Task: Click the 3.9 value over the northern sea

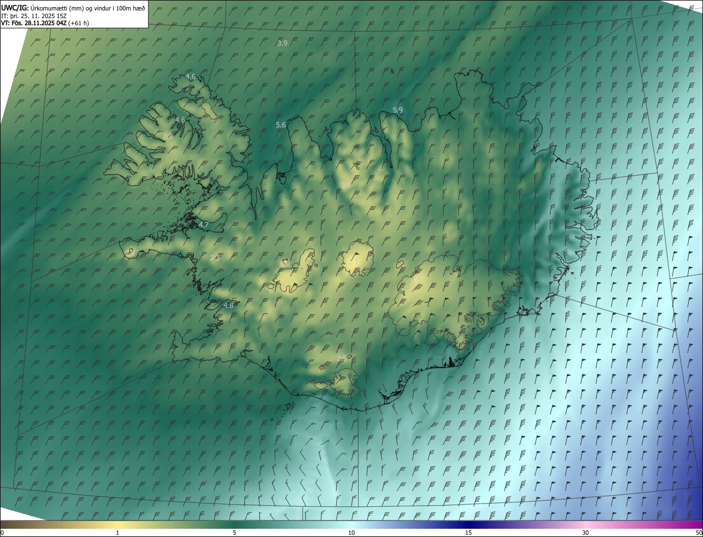Action: 282,43
